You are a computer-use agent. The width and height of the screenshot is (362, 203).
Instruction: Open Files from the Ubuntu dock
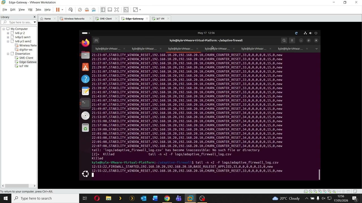85,55
